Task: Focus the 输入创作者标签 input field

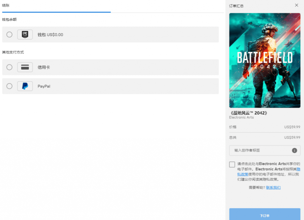Action: tap(265, 151)
